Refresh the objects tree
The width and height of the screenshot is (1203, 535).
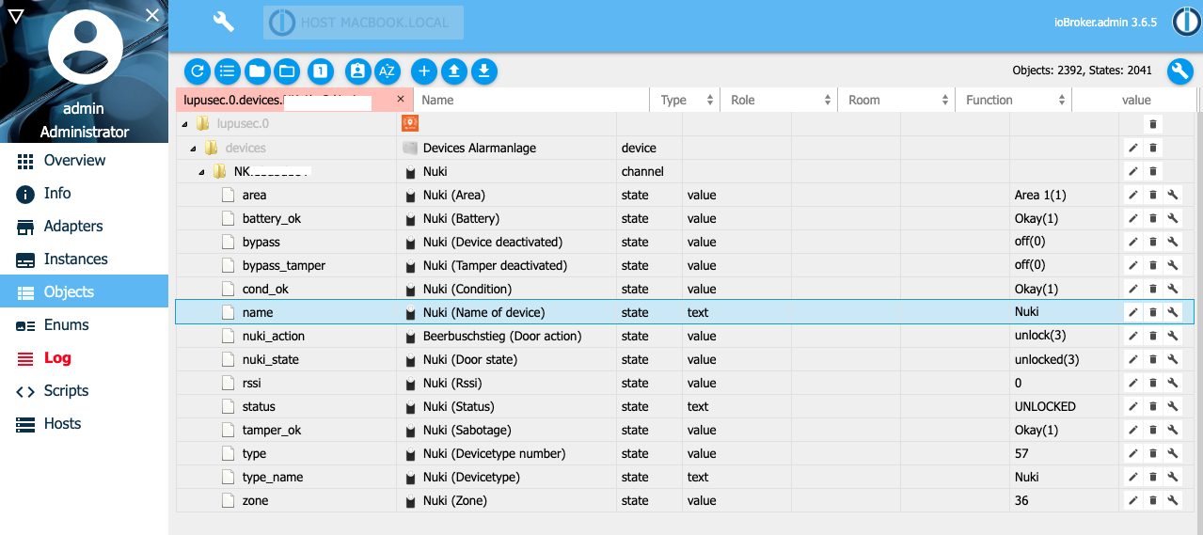[198, 71]
